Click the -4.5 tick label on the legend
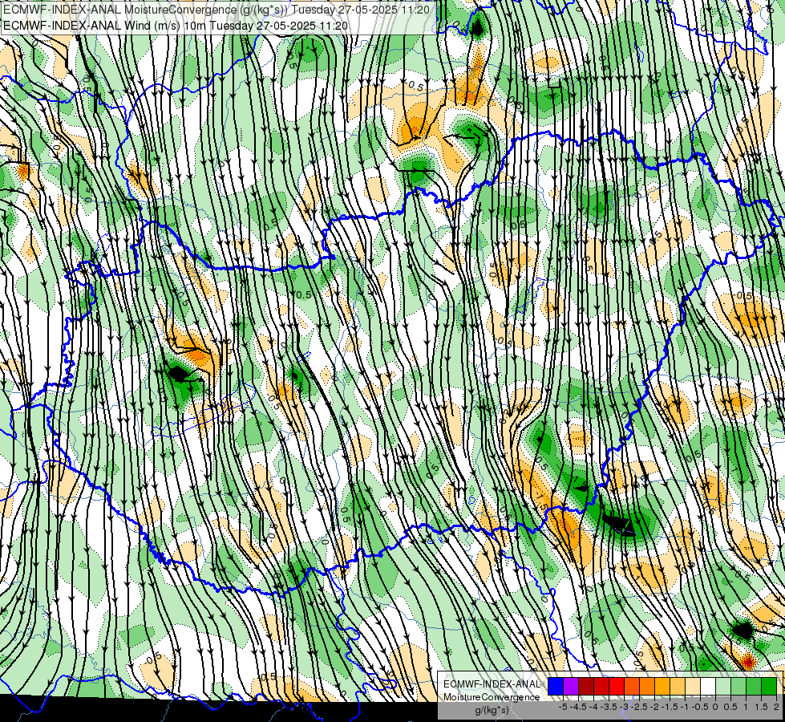This screenshot has height=722, width=785. [x=578, y=707]
